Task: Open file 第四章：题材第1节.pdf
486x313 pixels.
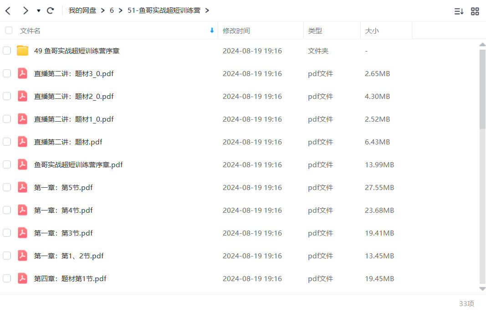Action: (70, 278)
